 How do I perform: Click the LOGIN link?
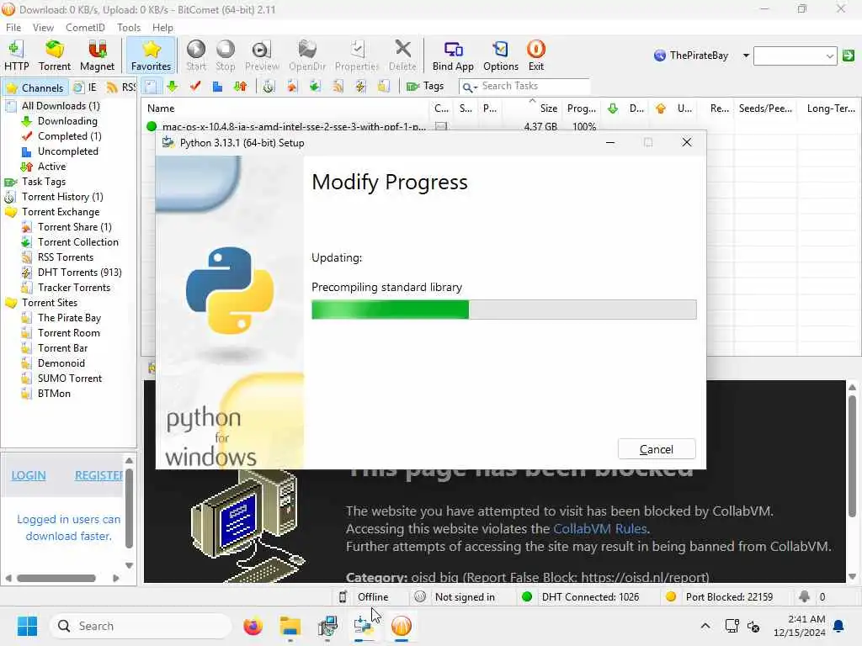pyautogui.click(x=29, y=475)
